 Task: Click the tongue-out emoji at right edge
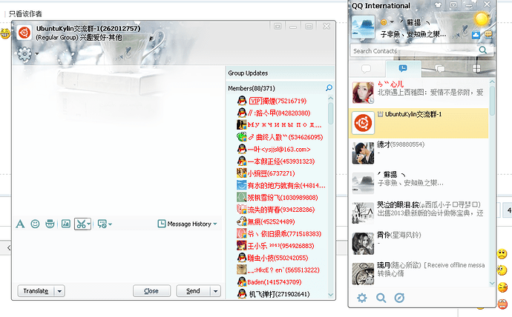[x=502, y=287]
